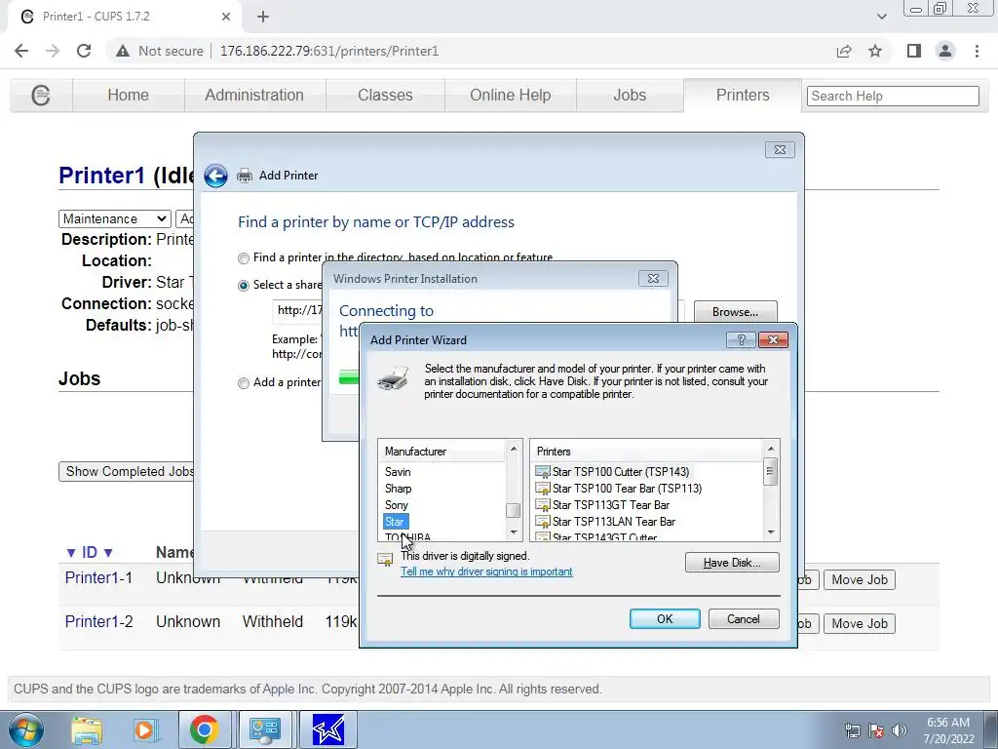The height and width of the screenshot is (749, 998).
Task: Select the 'Add a printer' radio button
Action: tap(243, 383)
